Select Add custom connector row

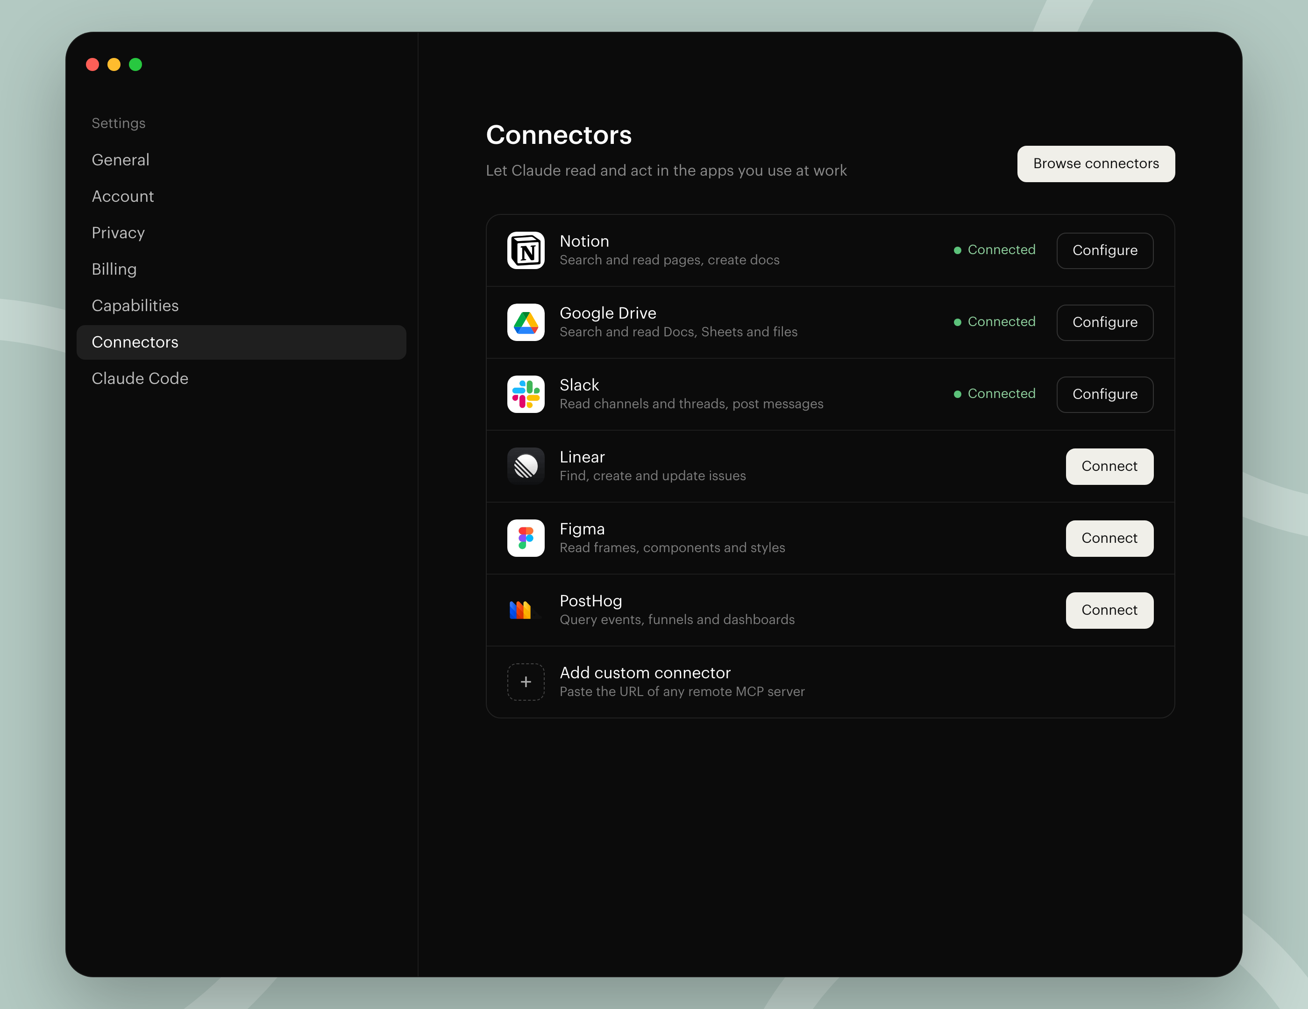coord(830,682)
